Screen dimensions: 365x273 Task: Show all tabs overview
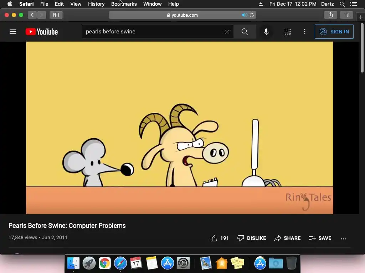(346, 15)
